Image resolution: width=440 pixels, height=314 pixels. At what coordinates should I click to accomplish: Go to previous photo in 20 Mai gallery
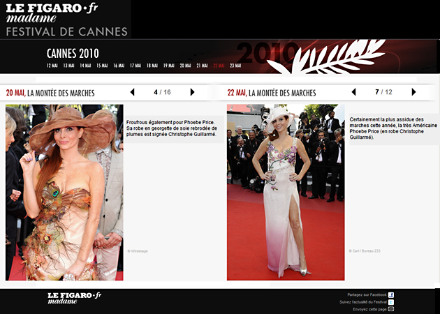click(132, 92)
